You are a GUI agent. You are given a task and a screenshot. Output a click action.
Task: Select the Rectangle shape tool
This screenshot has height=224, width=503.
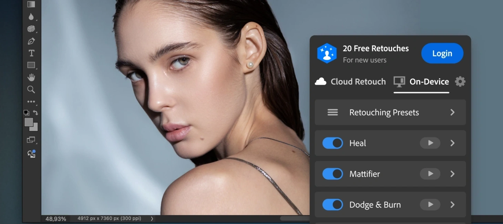[31, 65]
